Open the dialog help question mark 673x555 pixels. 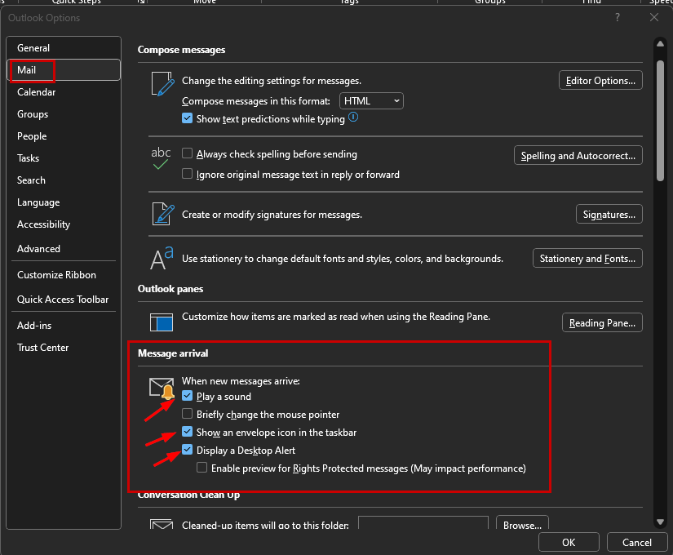pyautogui.click(x=617, y=17)
